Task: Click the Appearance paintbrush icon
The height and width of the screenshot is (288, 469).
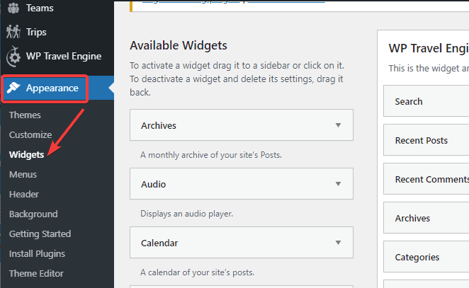Action: 13,88
